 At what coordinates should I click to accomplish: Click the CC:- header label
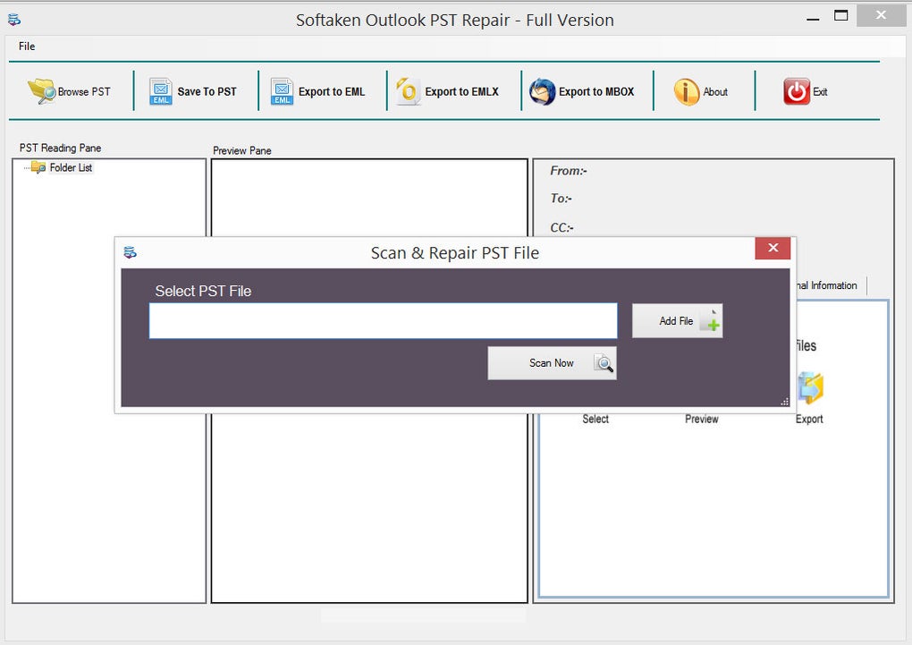coord(562,227)
